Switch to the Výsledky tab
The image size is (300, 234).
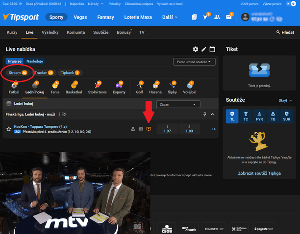[50, 32]
